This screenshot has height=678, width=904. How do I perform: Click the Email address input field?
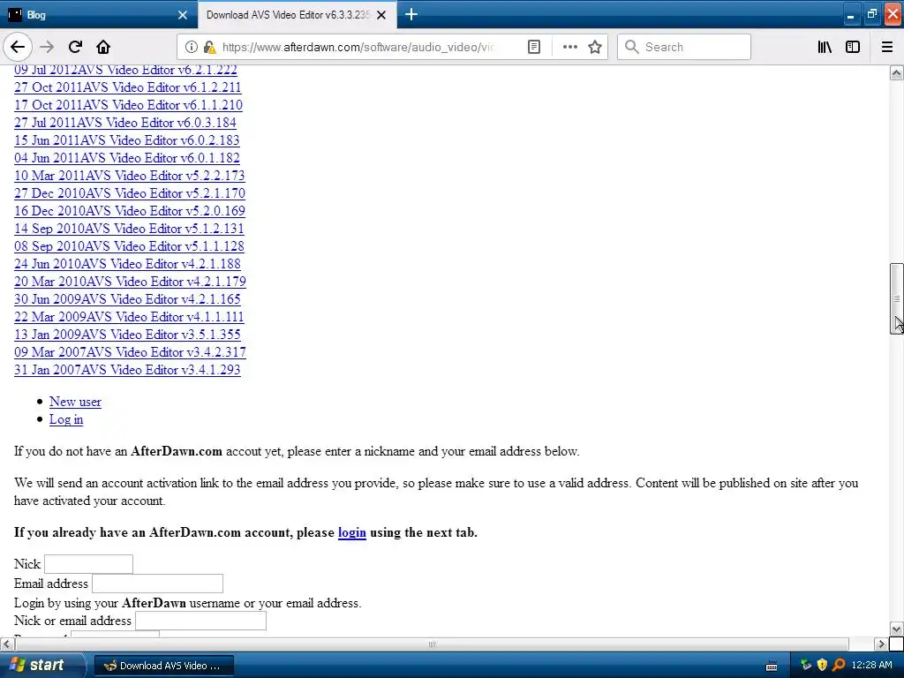coord(157,584)
